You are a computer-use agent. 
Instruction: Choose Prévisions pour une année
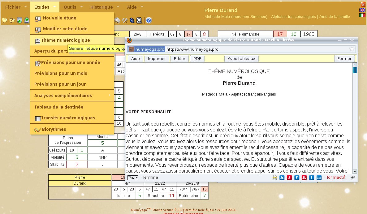72,62
